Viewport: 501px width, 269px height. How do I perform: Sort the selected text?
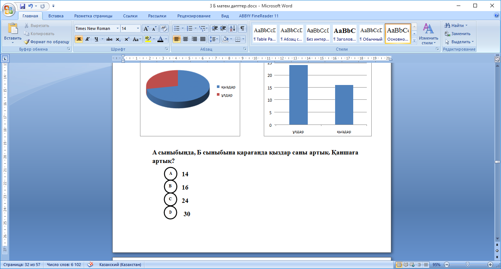233,28
